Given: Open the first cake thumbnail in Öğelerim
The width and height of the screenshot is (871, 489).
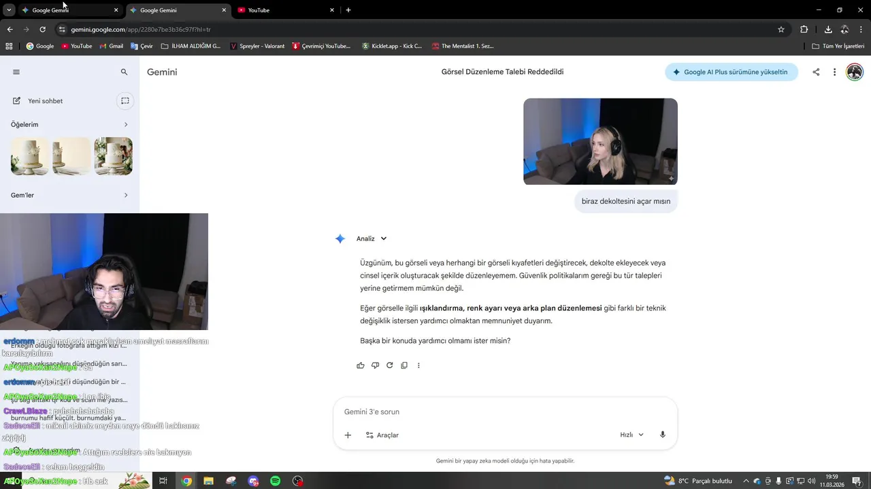Looking at the screenshot, I should tap(30, 156).
